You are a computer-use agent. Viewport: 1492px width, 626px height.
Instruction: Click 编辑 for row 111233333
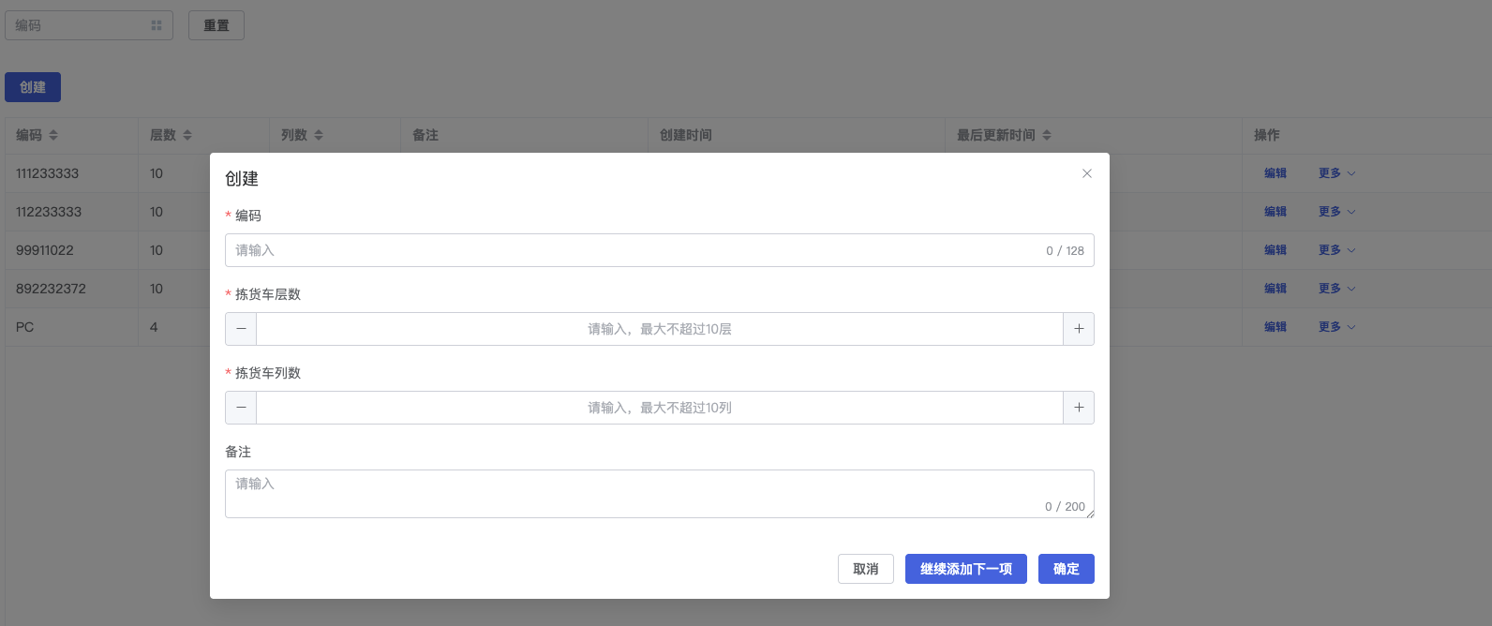tap(1276, 173)
